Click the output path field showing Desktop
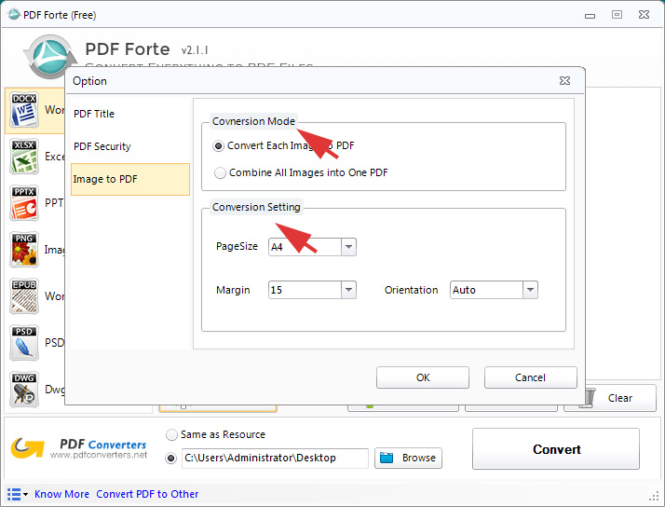The width and height of the screenshot is (665, 507). click(275, 459)
